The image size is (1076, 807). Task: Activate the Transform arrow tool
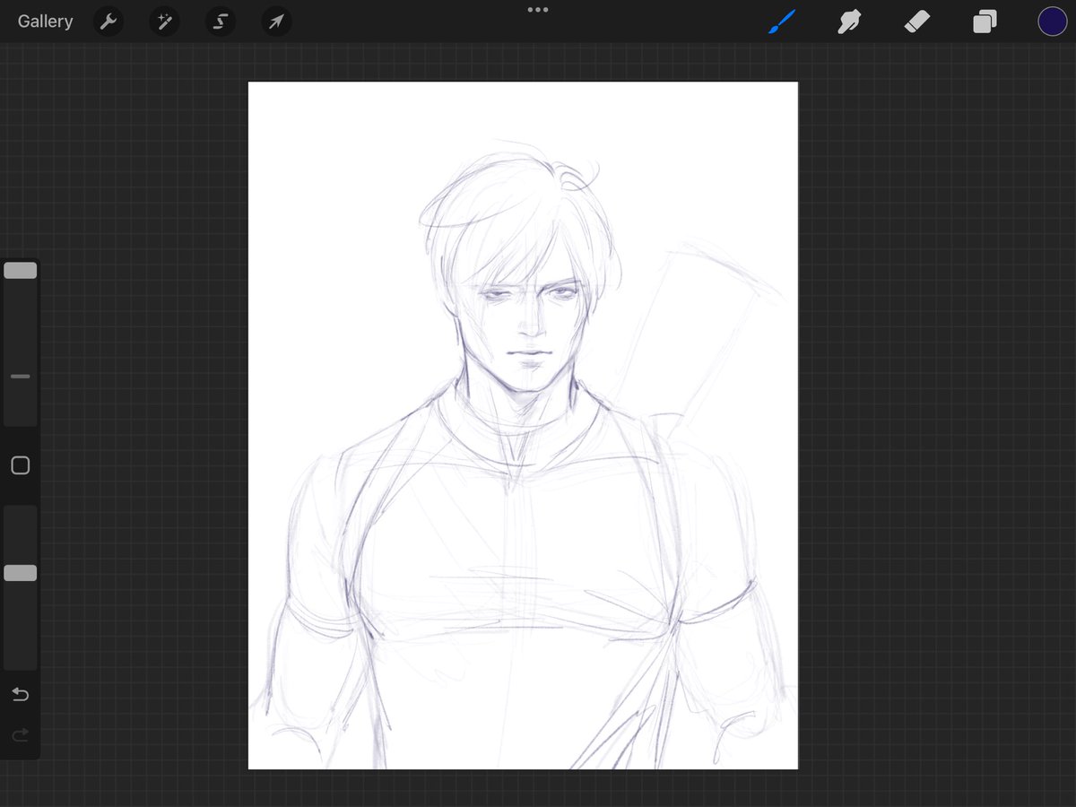coord(276,22)
